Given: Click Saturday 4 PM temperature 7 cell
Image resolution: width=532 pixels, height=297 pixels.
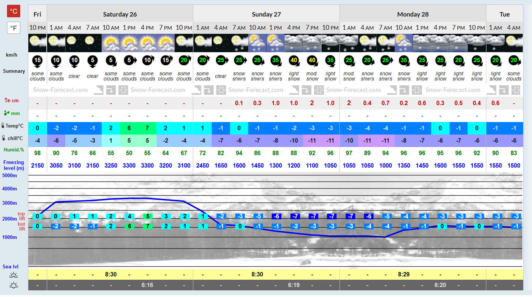Looking at the screenshot, I should coord(147,128).
